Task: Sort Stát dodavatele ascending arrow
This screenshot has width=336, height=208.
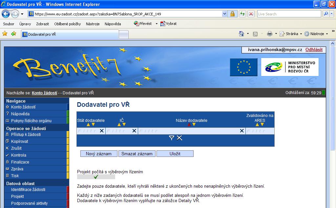Action: [88, 124]
